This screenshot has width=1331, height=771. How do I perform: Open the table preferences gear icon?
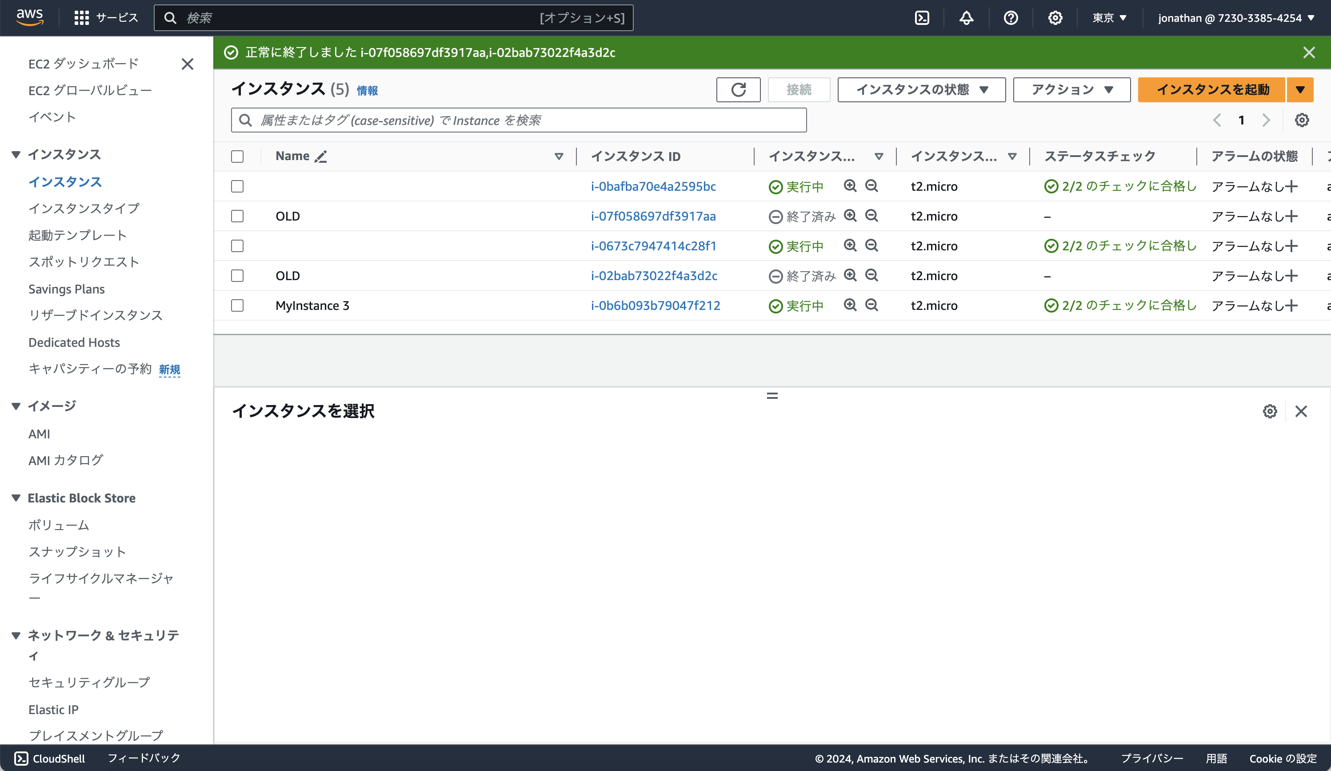pyautogui.click(x=1302, y=120)
